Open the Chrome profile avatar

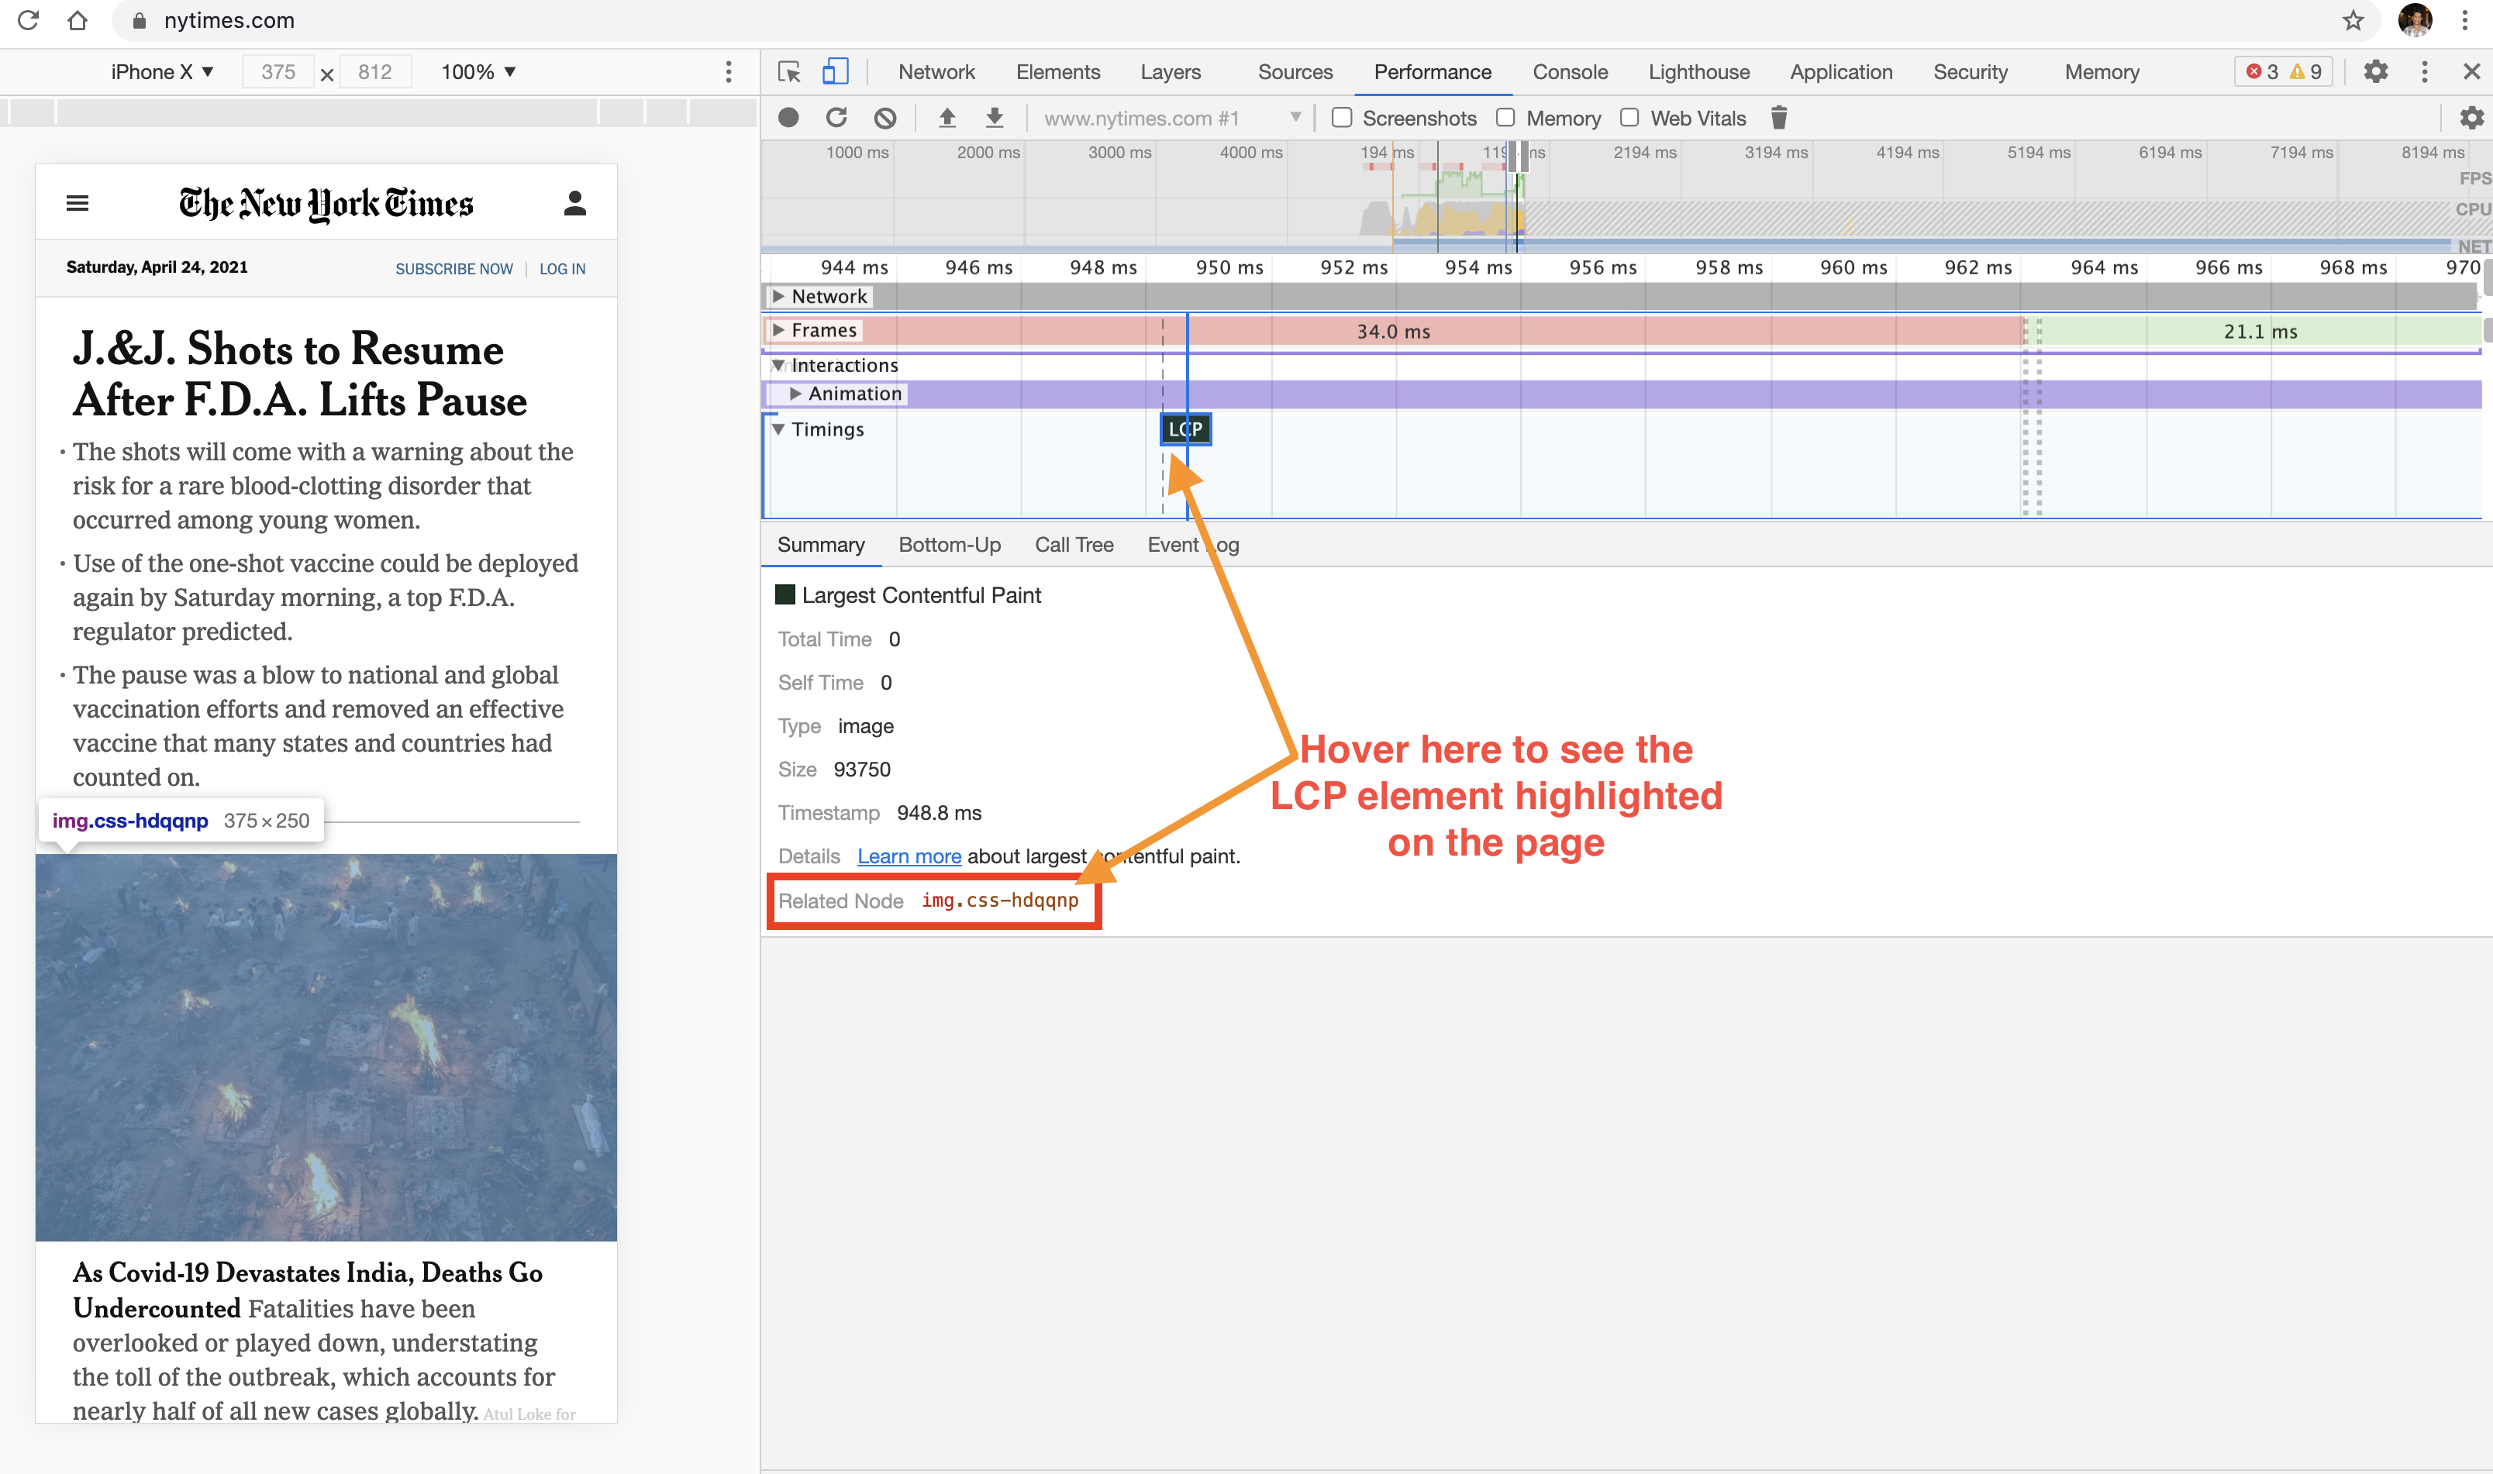pyautogui.click(x=2415, y=20)
